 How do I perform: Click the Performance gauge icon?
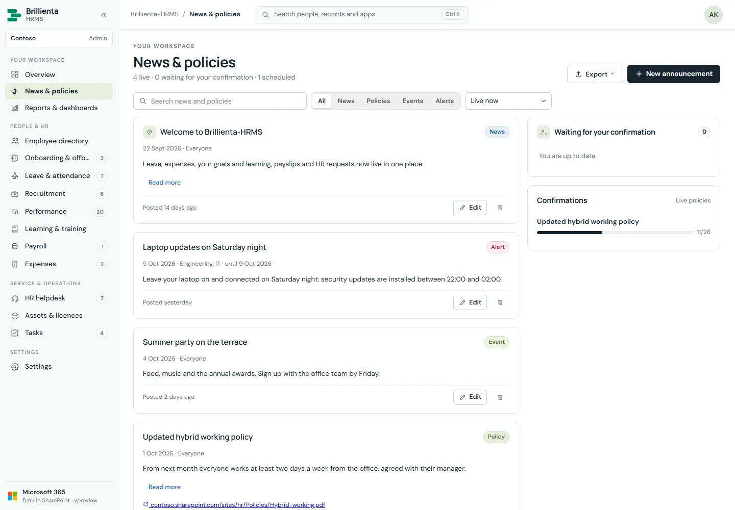(15, 211)
